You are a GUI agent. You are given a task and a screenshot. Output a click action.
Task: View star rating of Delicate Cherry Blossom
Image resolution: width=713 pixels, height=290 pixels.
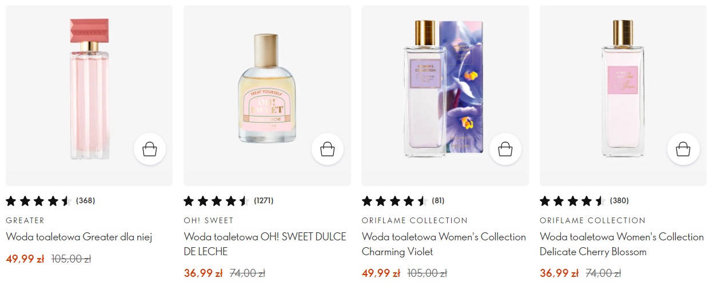572,201
